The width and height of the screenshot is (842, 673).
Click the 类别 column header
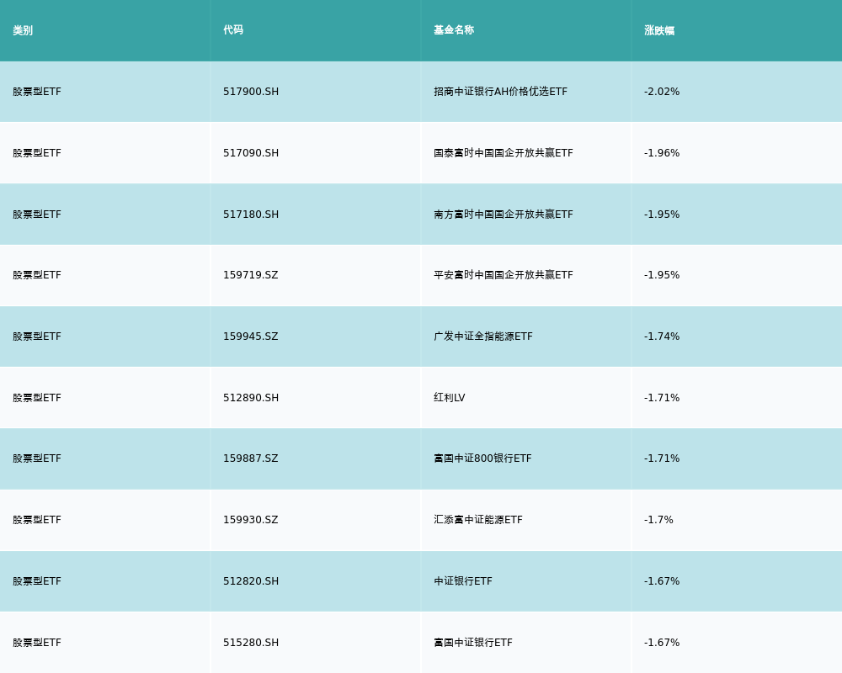23,30
